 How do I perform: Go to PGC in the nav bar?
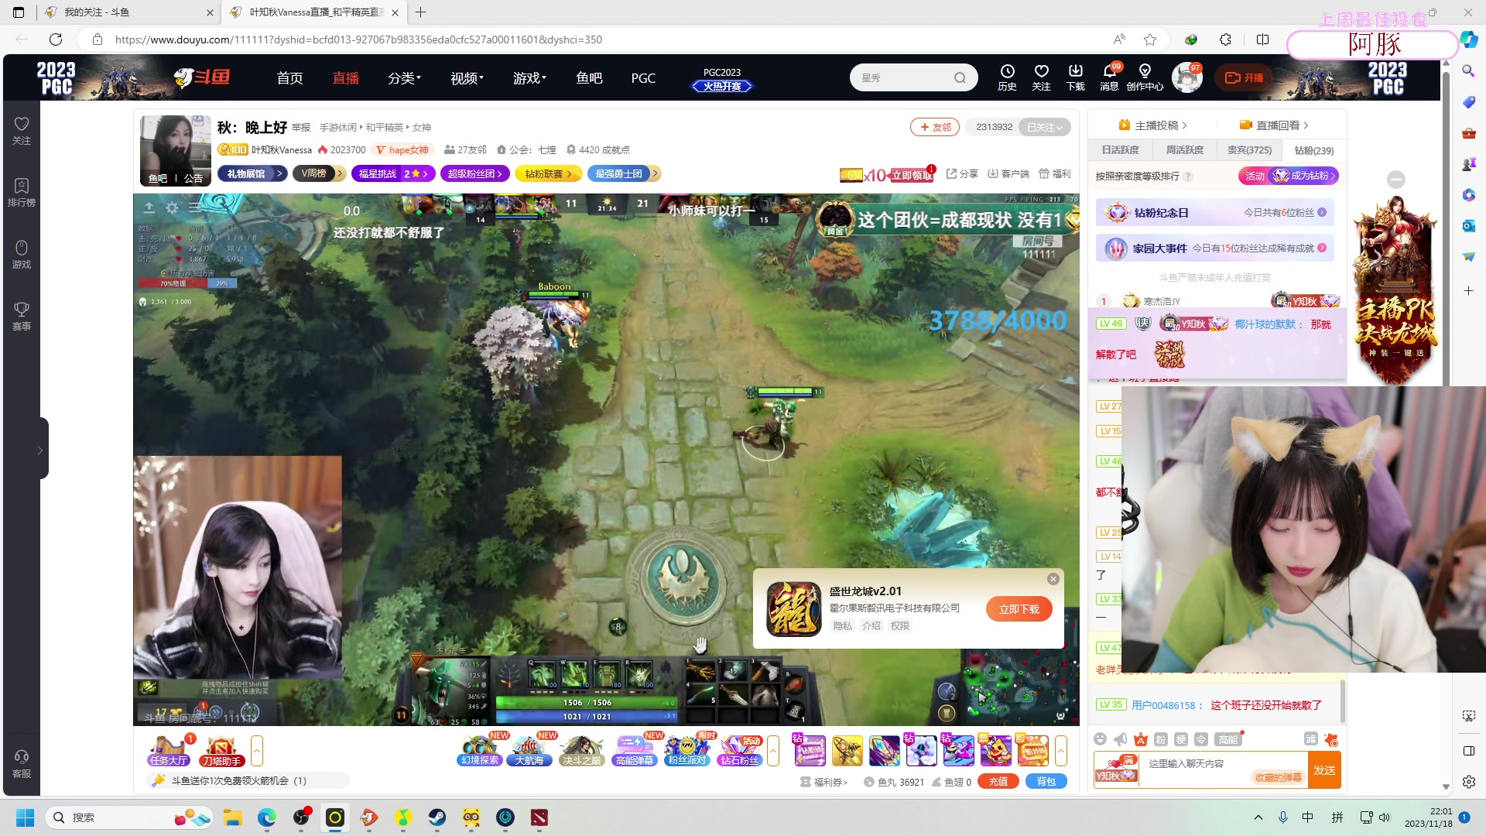(643, 77)
